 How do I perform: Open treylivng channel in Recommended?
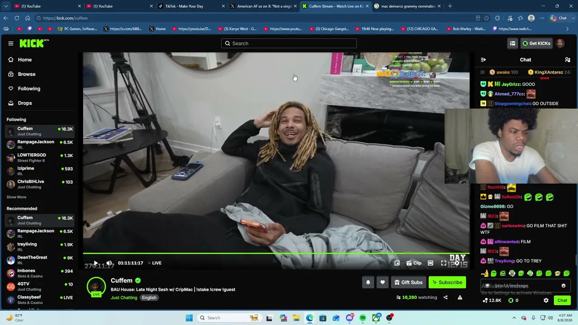point(40,247)
